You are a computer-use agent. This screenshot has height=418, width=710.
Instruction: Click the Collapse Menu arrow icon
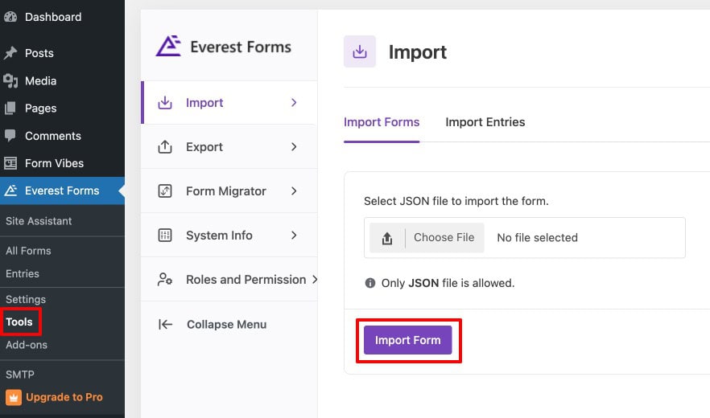(x=165, y=325)
